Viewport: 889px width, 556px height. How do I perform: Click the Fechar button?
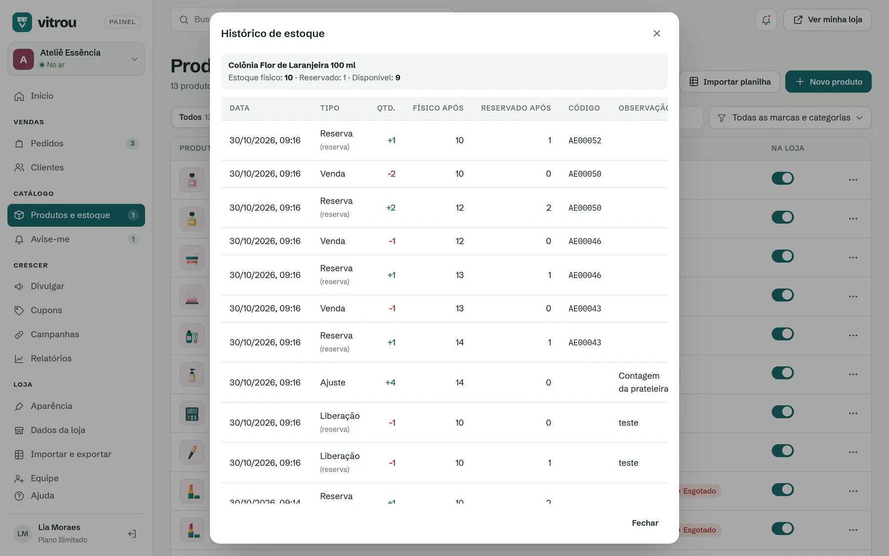click(645, 523)
